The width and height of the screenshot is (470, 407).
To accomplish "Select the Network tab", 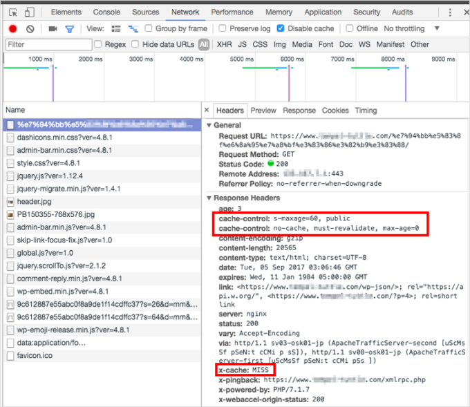I will 185,12.
